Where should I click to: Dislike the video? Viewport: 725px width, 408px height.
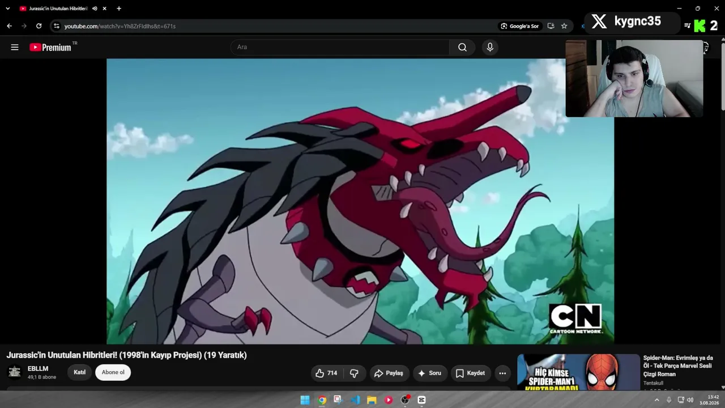(354, 373)
